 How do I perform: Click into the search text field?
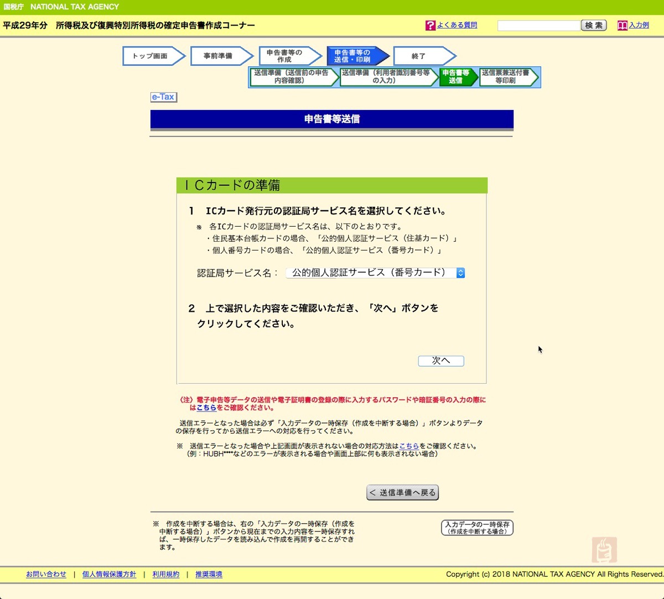click(x=538, y=25)
